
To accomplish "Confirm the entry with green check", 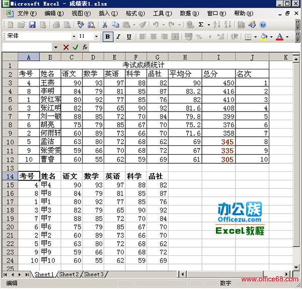I will [75, 47].
